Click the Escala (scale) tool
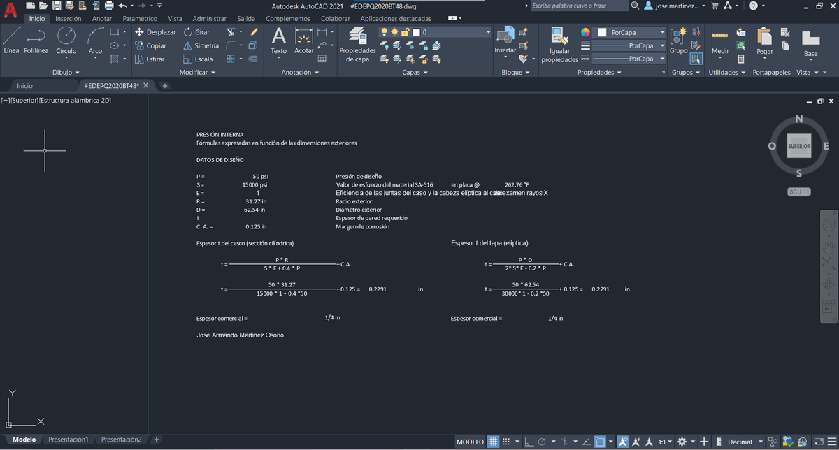The width and height of the screenshot is (839, 450). tap(198, 59)
